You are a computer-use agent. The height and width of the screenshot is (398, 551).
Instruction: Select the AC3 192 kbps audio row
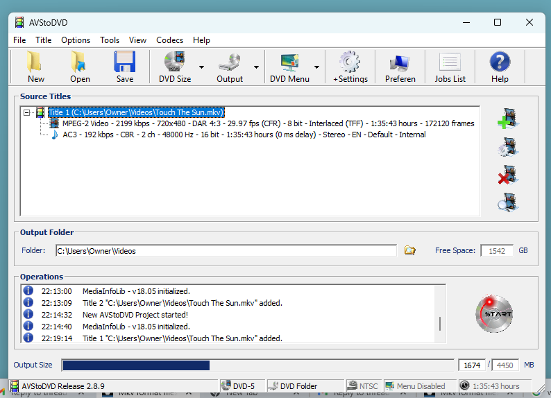point(244,135)
